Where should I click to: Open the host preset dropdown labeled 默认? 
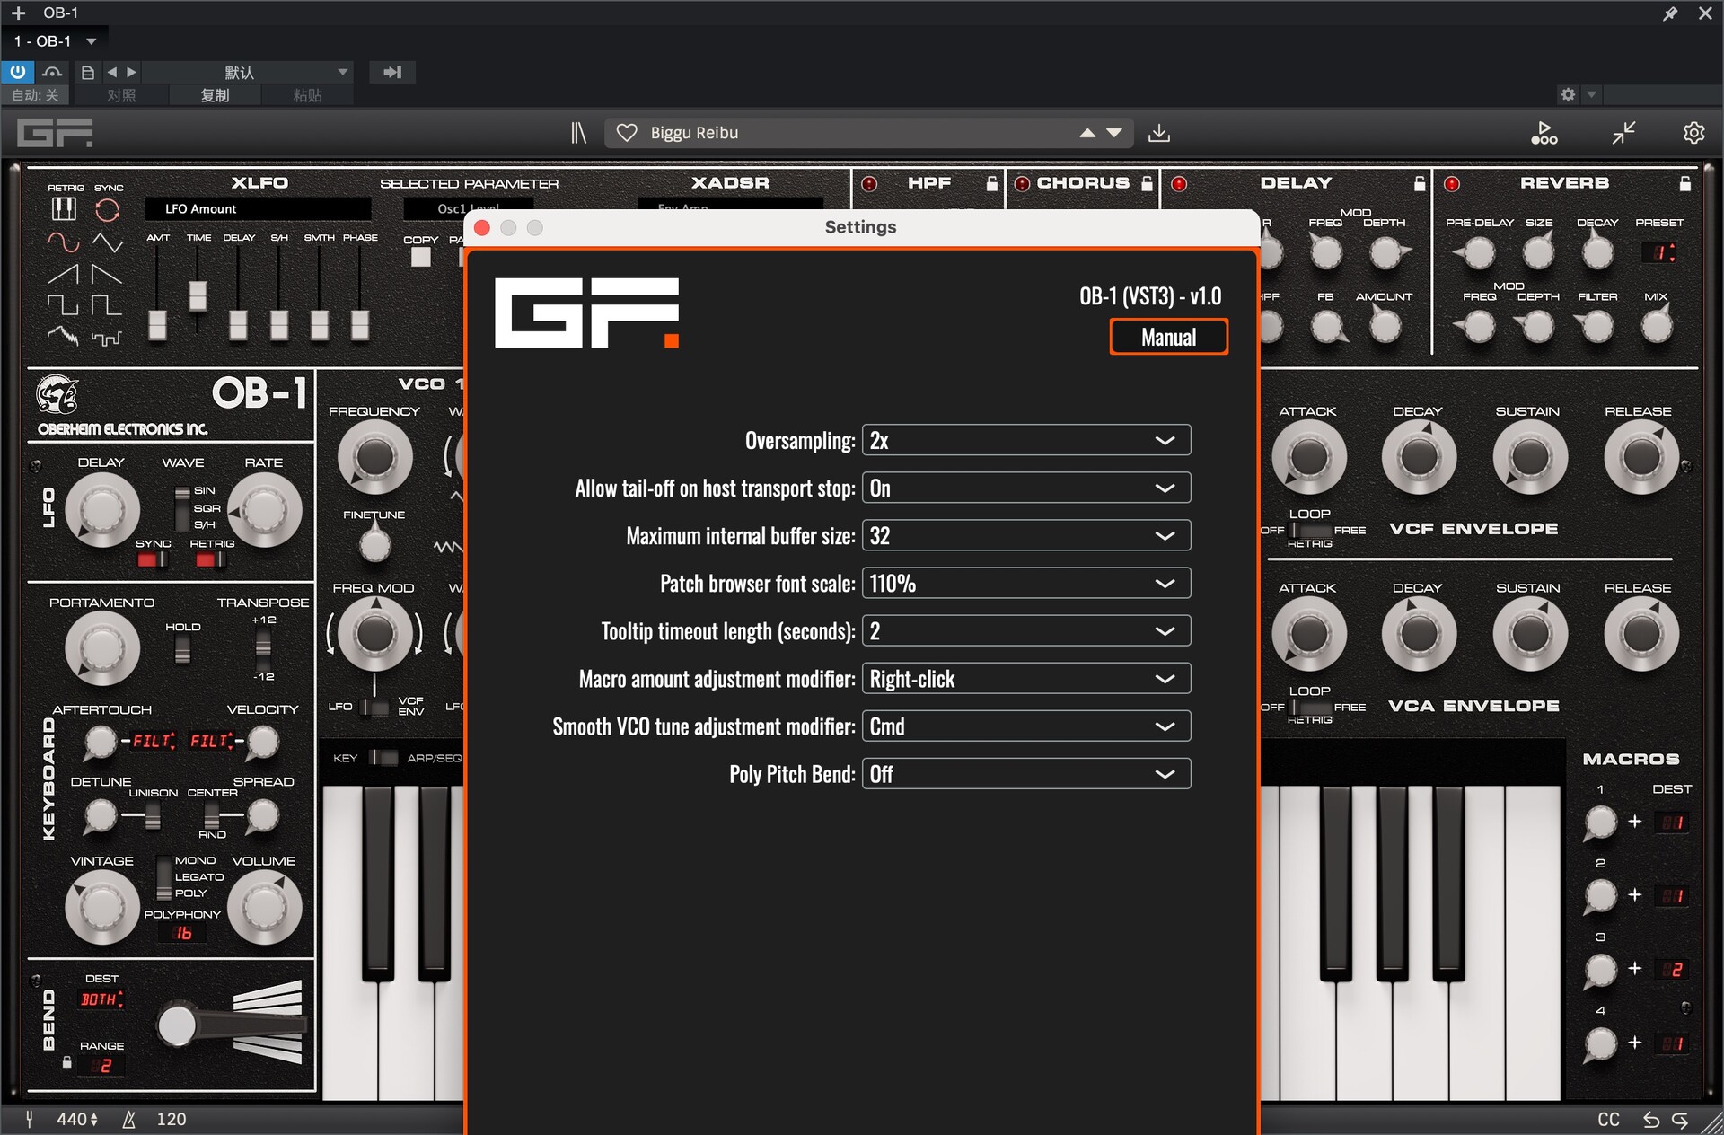click(x=248, y=72)
